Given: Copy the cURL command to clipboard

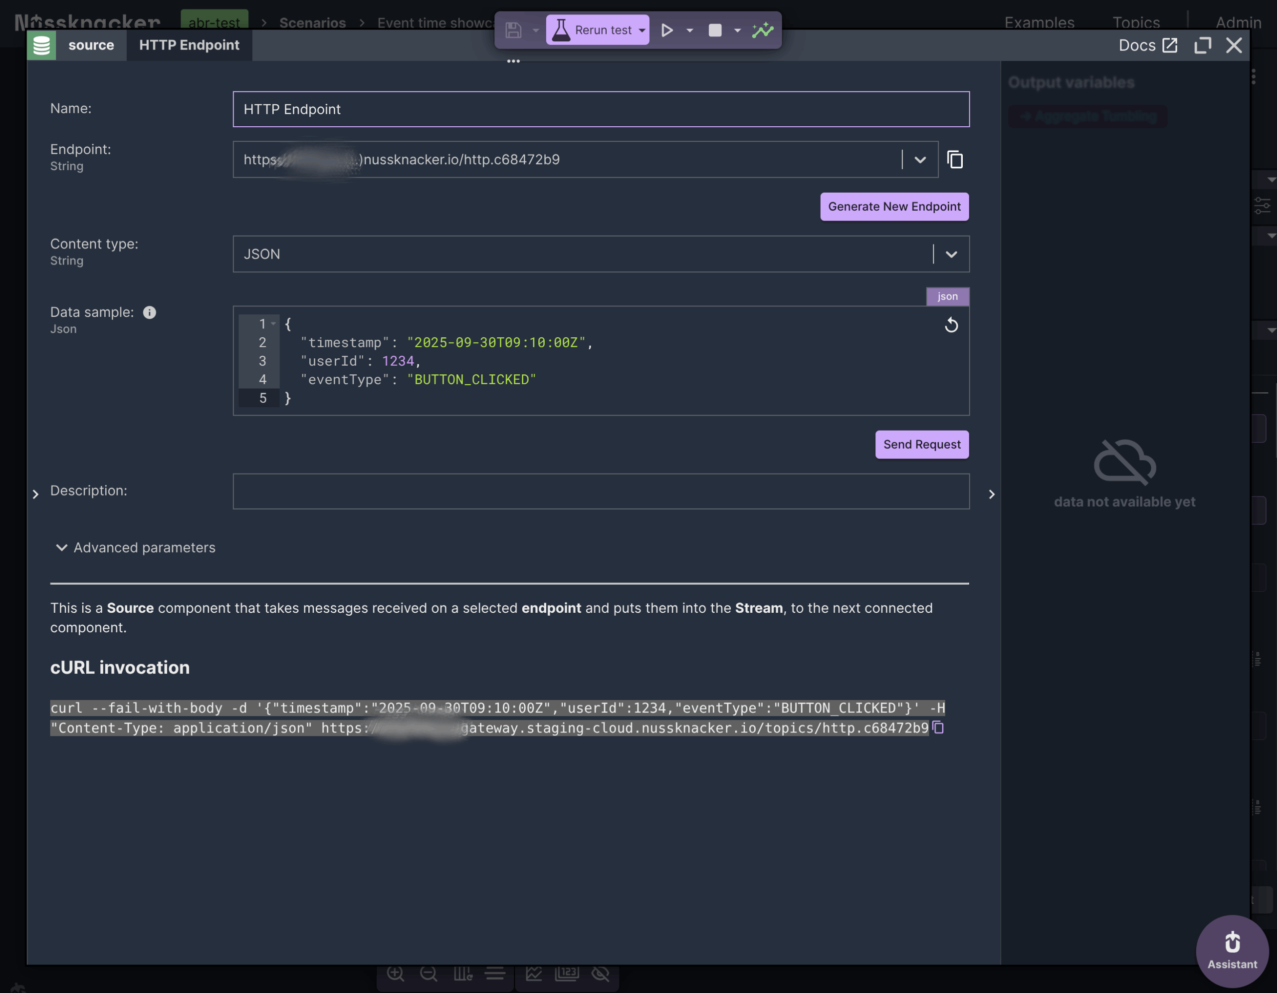Looking at the screenshot, I should pyautogui.click(x=938, y=728).
